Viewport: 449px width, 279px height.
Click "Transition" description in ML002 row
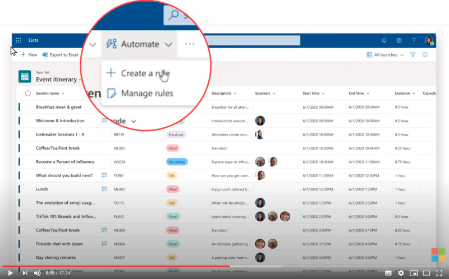pos(219,148)
